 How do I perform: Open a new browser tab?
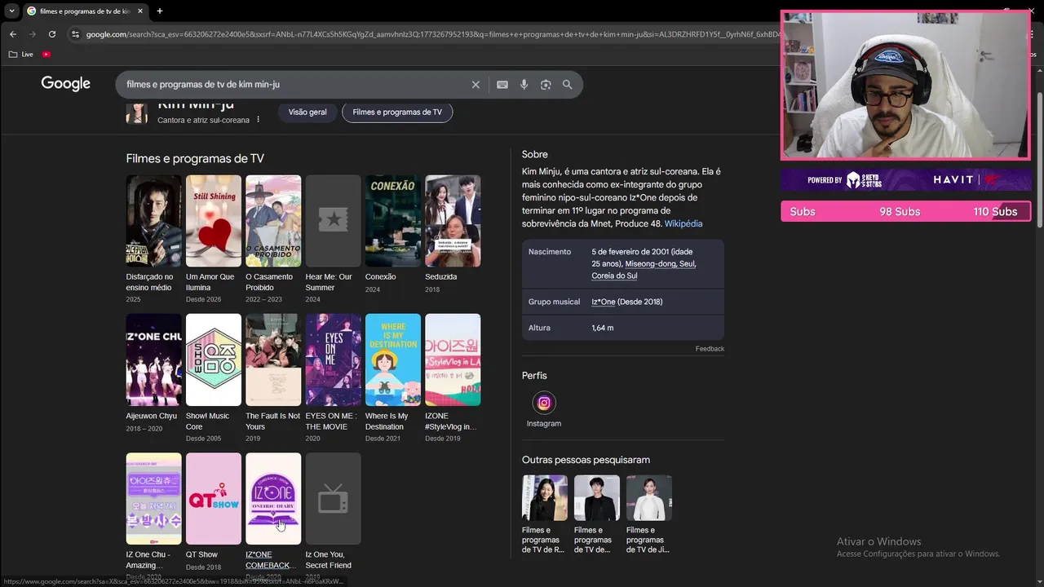(160, 11)
